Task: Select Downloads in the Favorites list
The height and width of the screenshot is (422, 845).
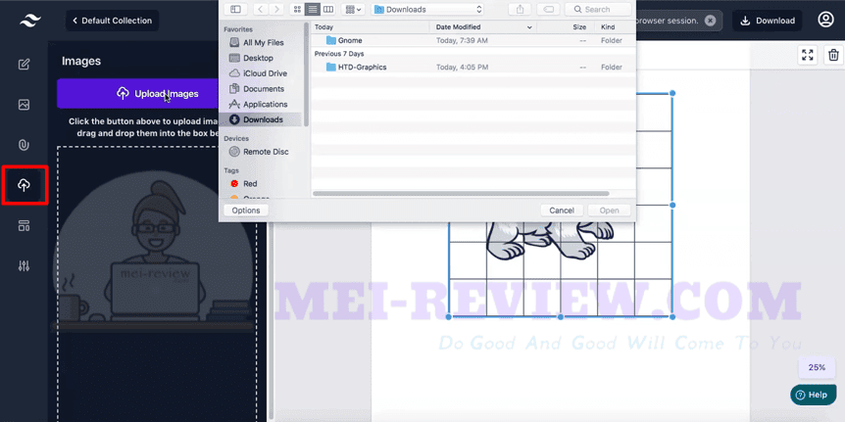Action: 263,119
